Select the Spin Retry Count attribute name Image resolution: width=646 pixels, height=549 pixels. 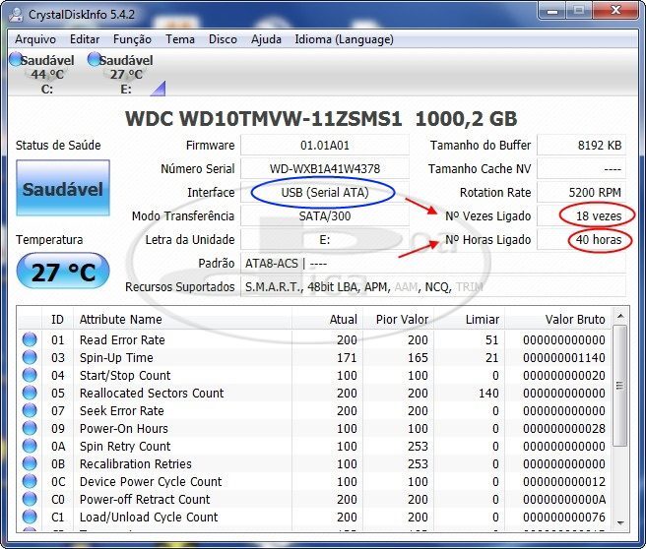125,446
